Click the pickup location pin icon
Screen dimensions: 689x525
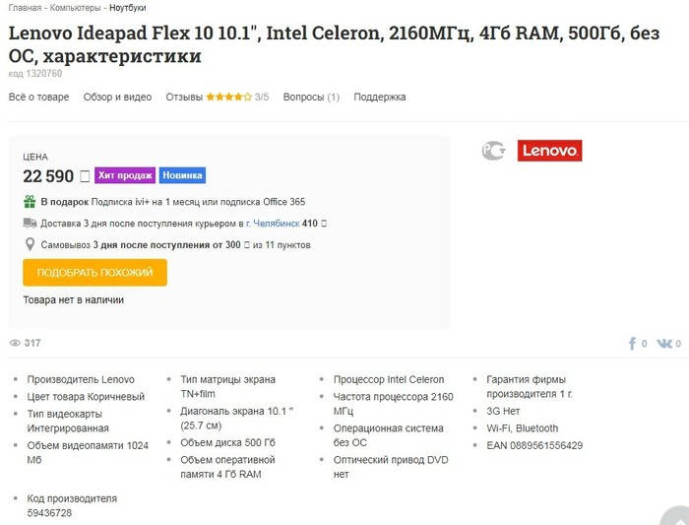[30, 244]
